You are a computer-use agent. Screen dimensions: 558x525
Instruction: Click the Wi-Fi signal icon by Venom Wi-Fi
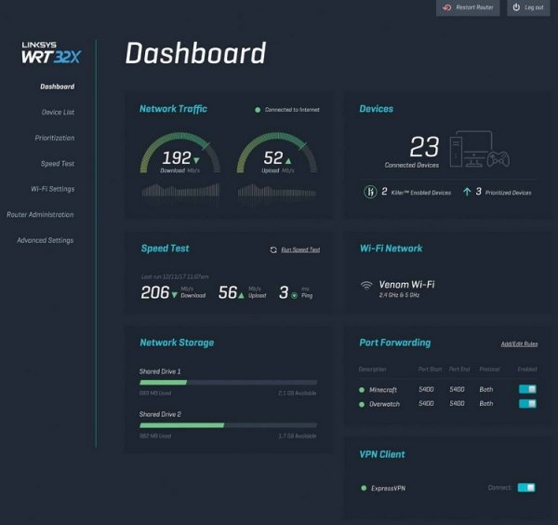point(366,285)
